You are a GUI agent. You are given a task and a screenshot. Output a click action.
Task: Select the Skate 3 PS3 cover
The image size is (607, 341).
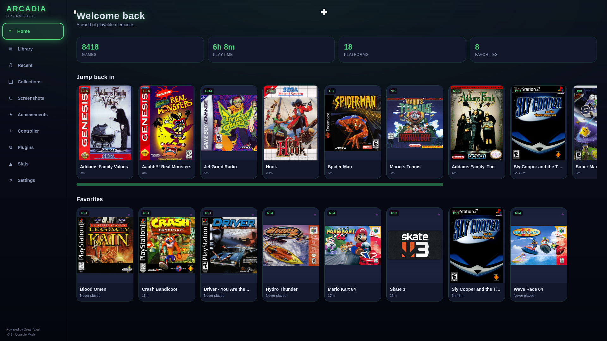click(x=415, y=245)
